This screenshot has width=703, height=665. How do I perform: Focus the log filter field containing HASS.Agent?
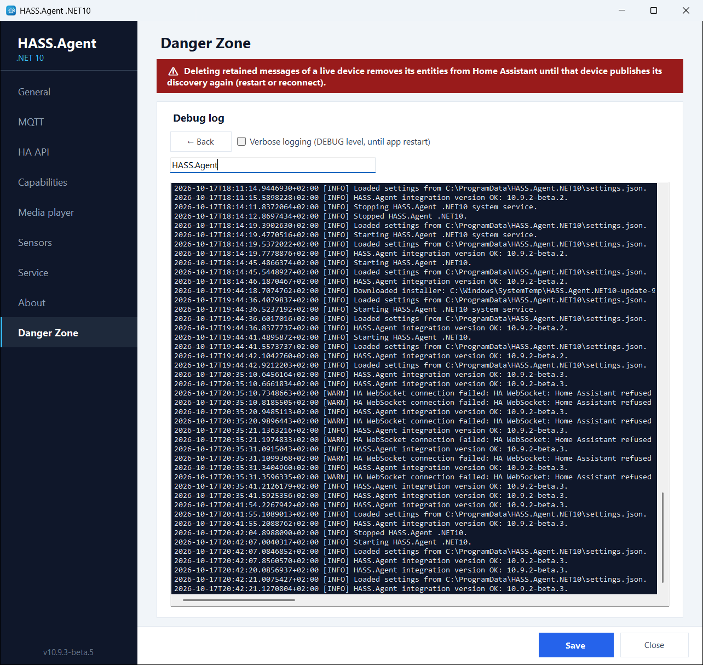[x=273, y=165]
